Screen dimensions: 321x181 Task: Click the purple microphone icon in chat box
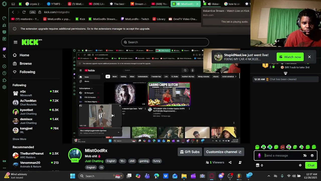pyautogui.click(x=259, y=156)
